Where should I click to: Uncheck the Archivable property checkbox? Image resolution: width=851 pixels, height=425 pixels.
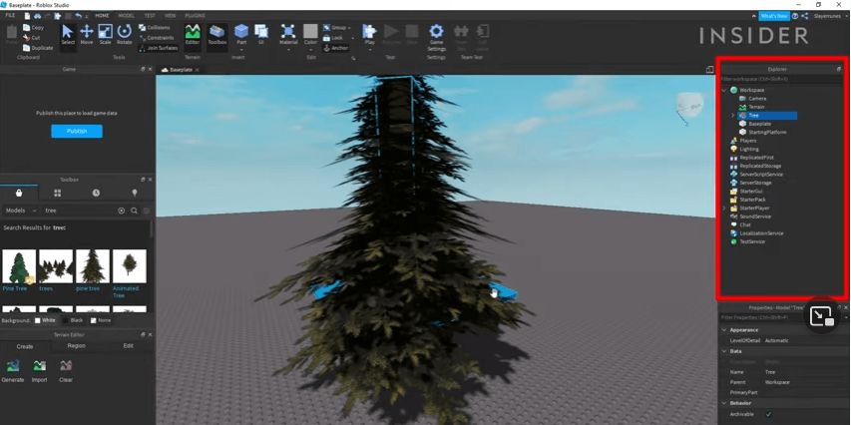pyautogui.click(x=768, y=414)
